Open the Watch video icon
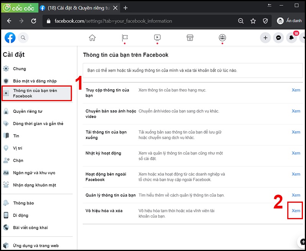This screenshot has width=306, height=251. (157, 38)
